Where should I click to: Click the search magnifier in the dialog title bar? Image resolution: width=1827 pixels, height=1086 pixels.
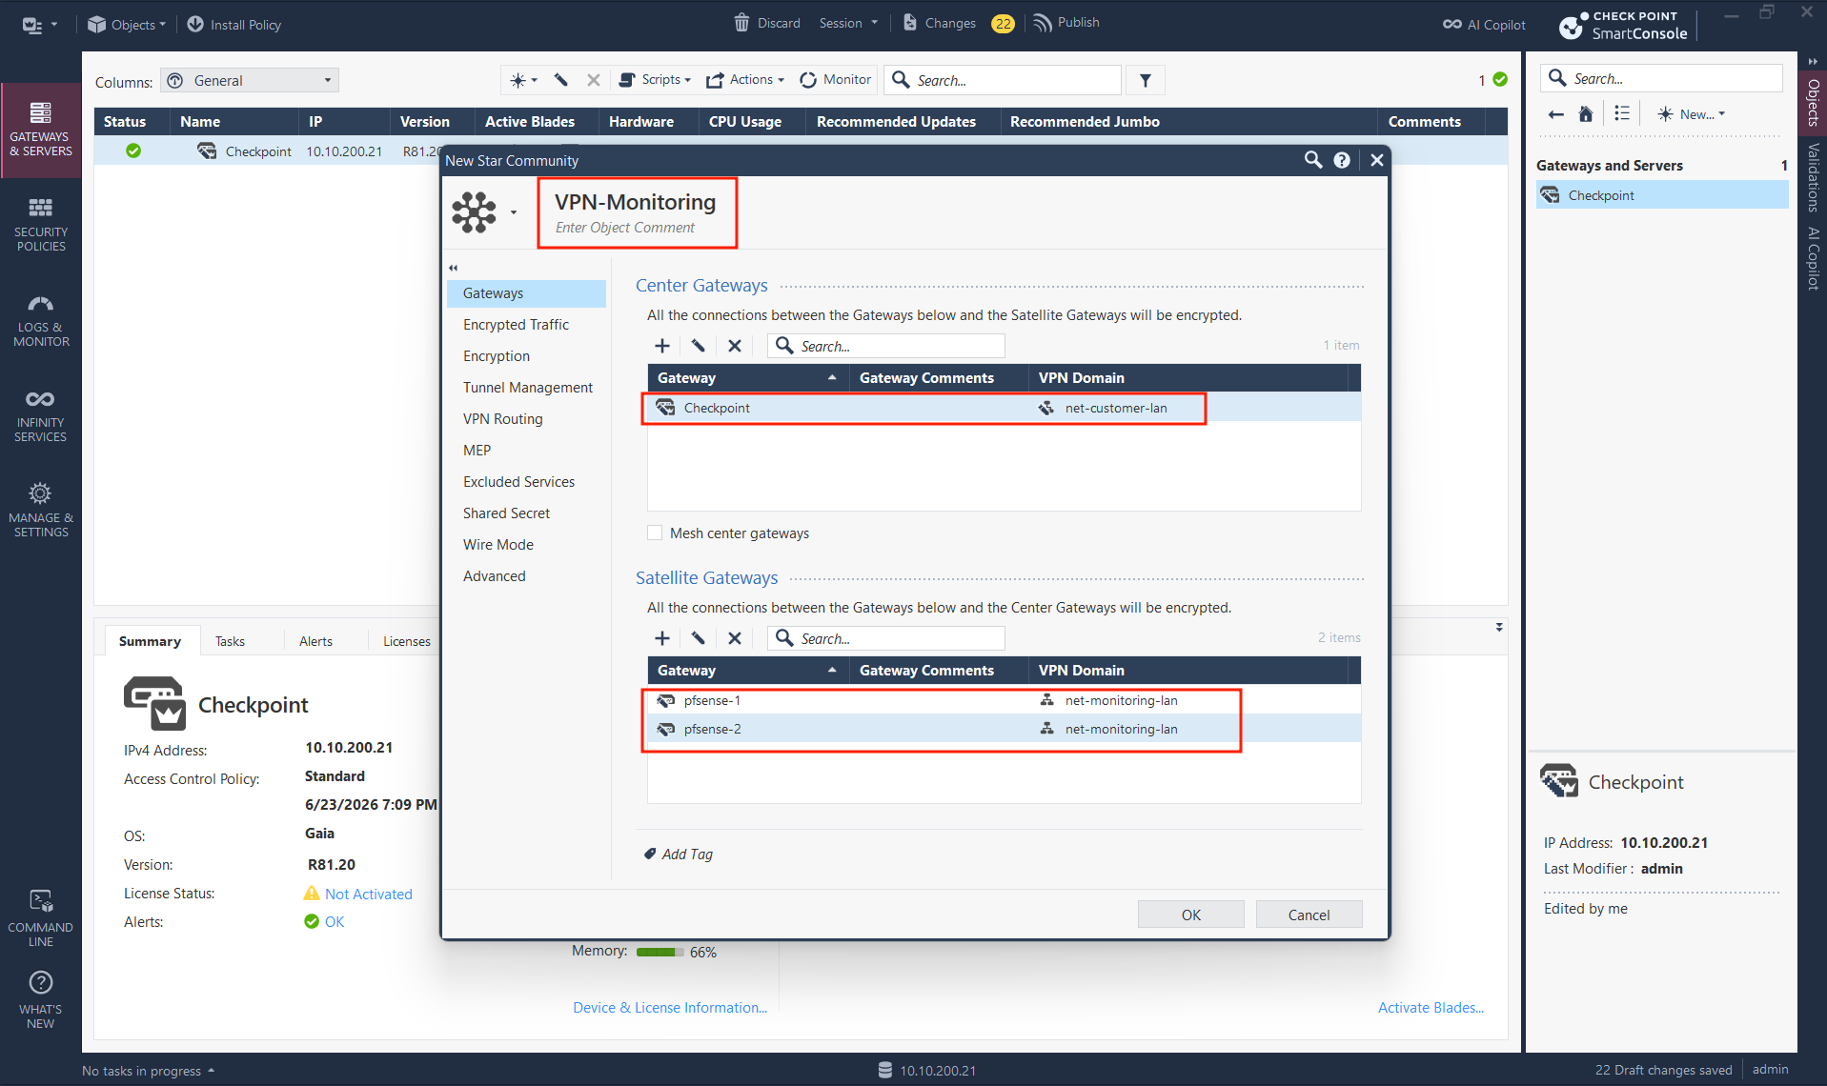pos(1313,160)
